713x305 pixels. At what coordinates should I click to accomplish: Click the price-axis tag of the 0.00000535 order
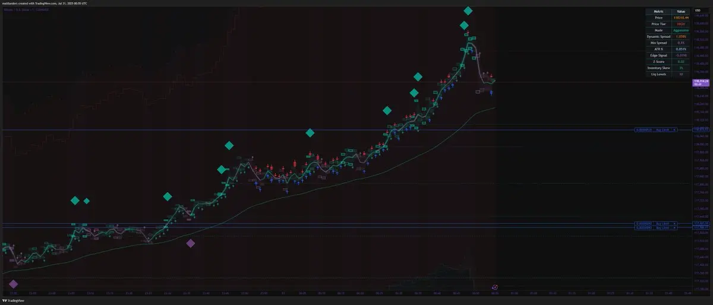pyautogui.click(x=701, y=130)
